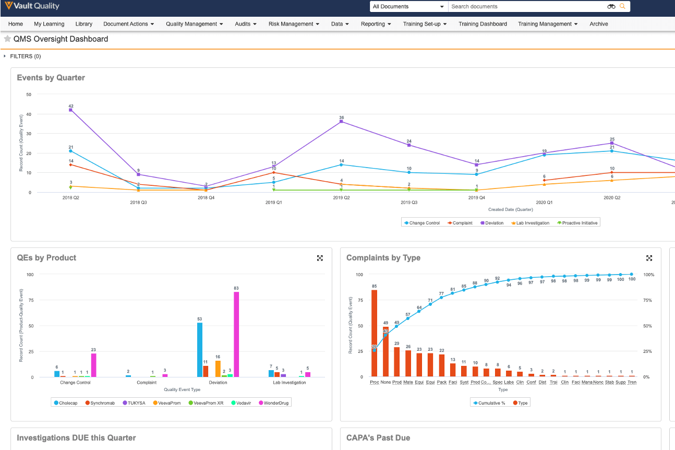The width and height of the screenshot is (675, 450).
Task: Navigate to the Home tab
Action: [16, 24]
